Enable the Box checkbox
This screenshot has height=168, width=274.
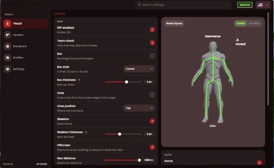pos(152,56)
